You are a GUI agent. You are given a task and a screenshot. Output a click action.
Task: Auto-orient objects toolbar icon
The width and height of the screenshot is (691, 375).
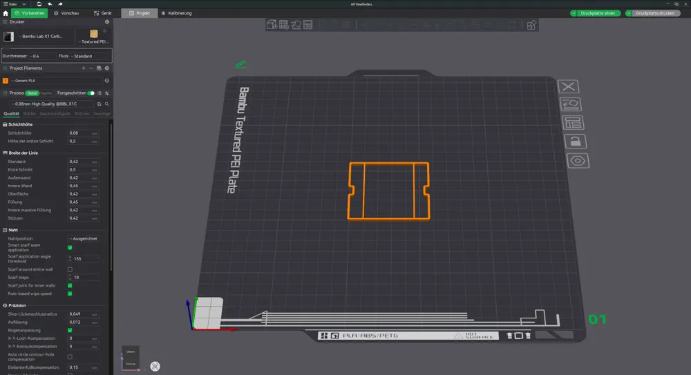click(x=296, y=25)
